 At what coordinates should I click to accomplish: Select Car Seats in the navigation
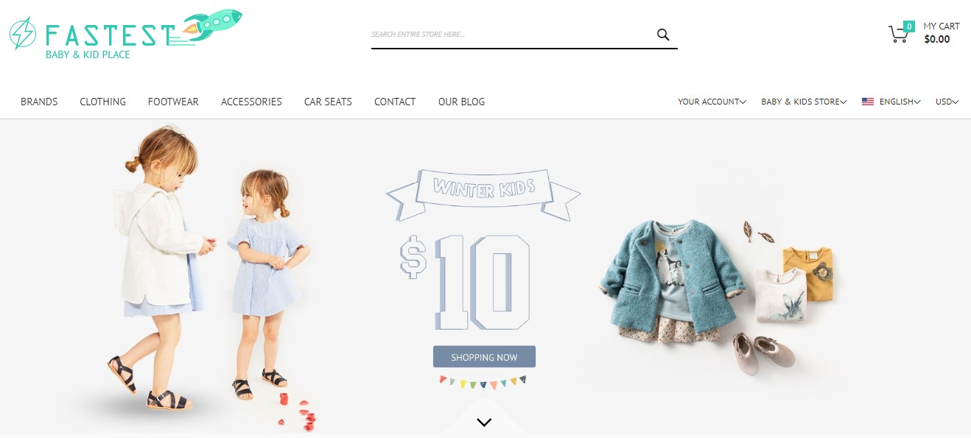tap(328, 102)
